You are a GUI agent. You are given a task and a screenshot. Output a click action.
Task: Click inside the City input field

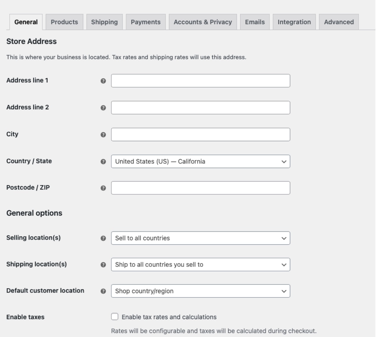tap(200, 135)
